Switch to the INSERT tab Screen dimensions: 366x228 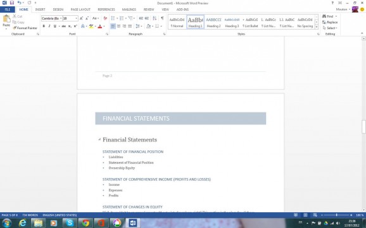pyautogui.click(x=40, y=9)
